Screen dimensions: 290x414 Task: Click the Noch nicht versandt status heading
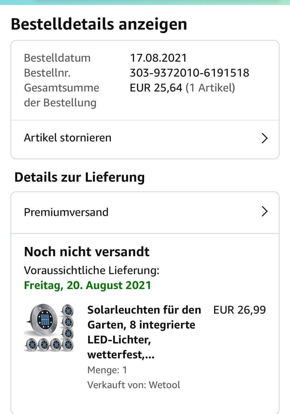point(87,252)
